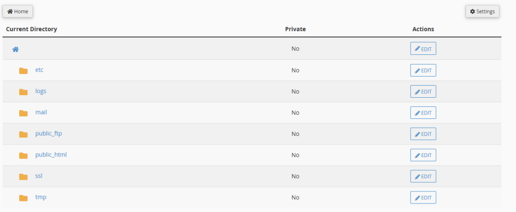This screenshot has width=516, height=212.
Task: Navigate into the ssl folder link
Action: coord(39,176)
